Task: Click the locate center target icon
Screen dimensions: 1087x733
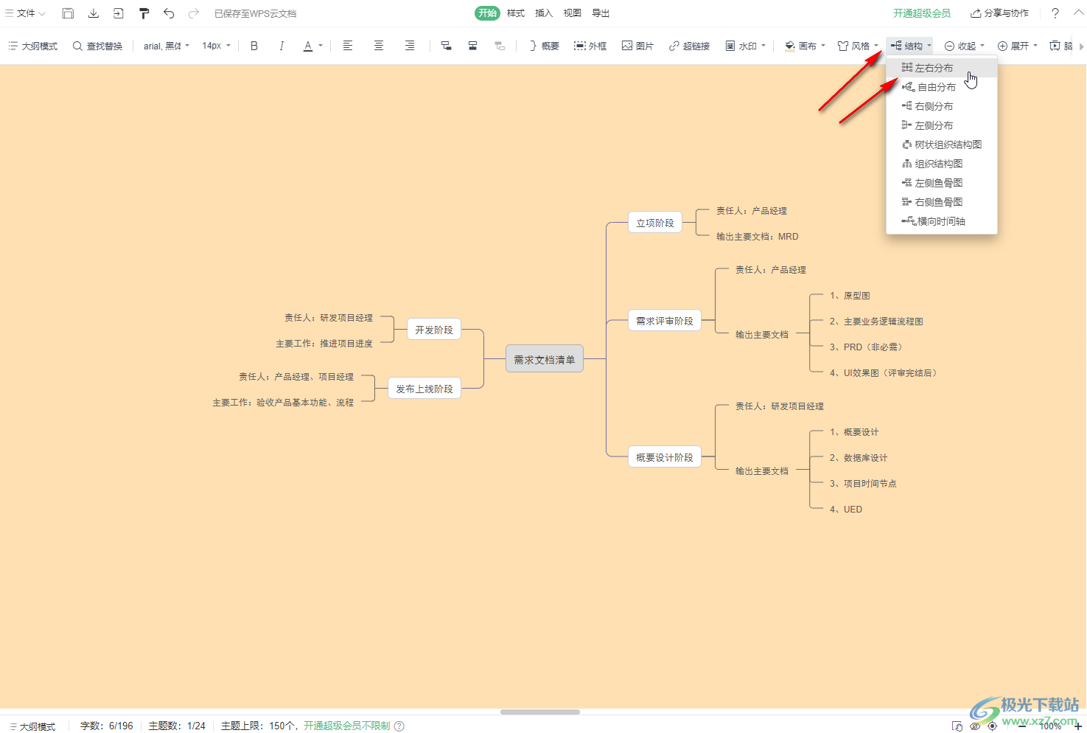Action: coord(993,726)
